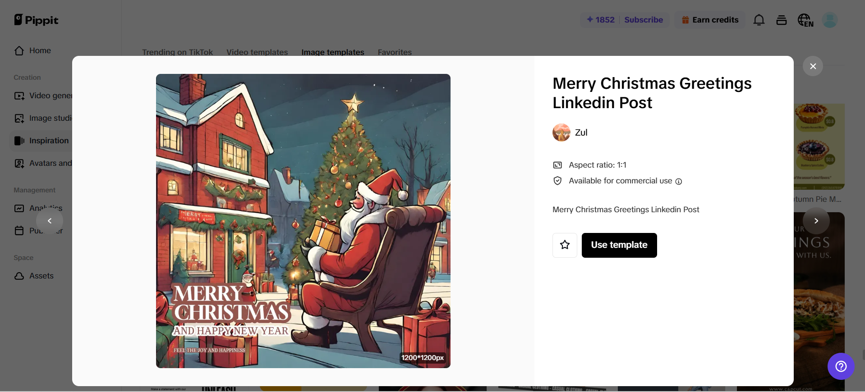Open the notifications bell
This screenshot has height=392, width=865.
(759, 20)
